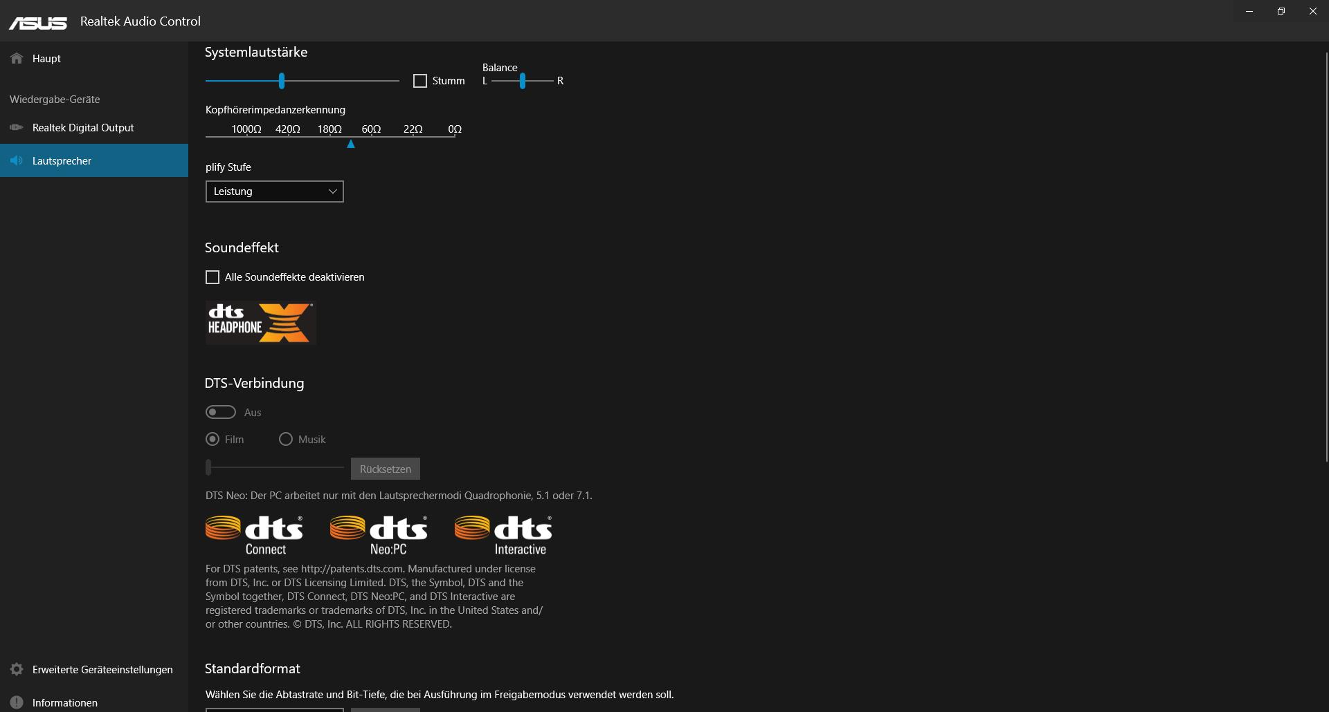
Task: Click the DTS-Verbindung level slider
Action: click(x=275, y=468)
